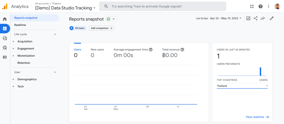Click the 'Reports snapshot' page title
Image resolution: width=284 pixels, height=124 pixels.
click(x=87, y=19)
